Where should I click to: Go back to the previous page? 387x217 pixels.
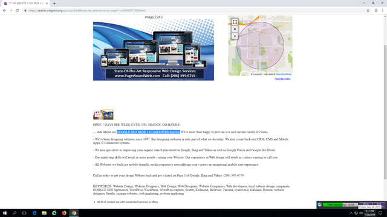[4, 11]
